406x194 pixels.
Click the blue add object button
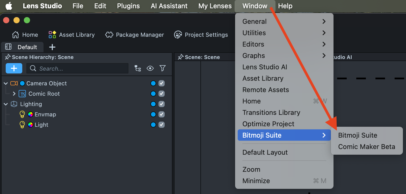pyautogui.click(x=14, y=68)
